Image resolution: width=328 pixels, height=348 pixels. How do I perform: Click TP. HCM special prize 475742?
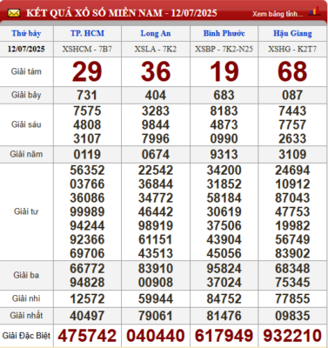coord(87,336)
